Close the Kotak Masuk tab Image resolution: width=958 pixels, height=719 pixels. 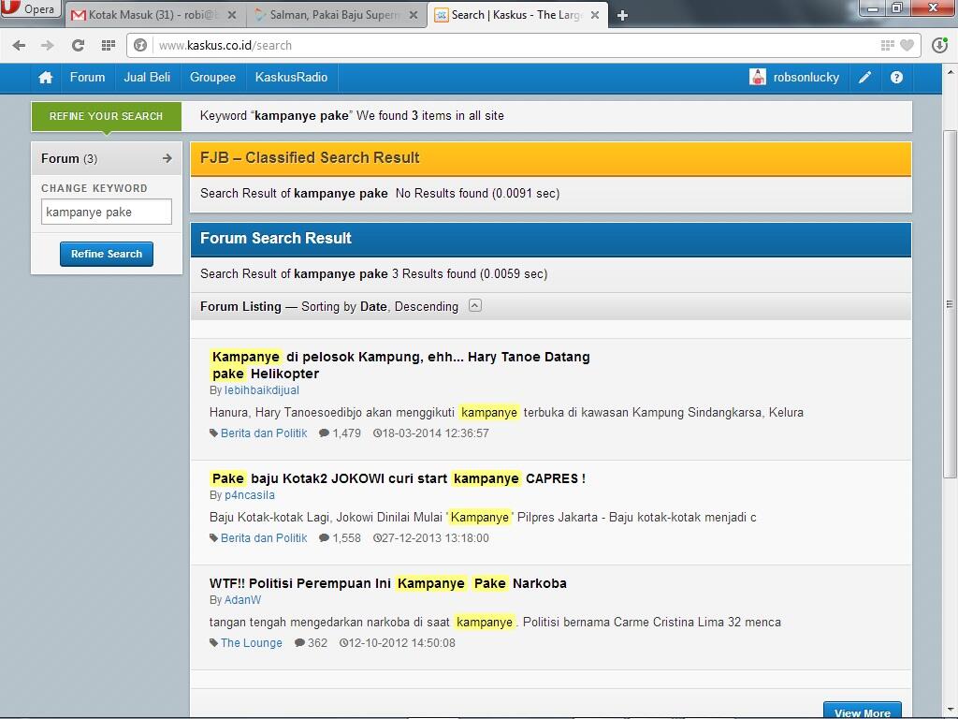point(232,15)
